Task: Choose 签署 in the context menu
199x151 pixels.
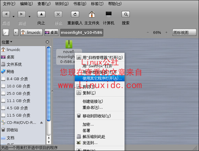Action: click(99, 130)
